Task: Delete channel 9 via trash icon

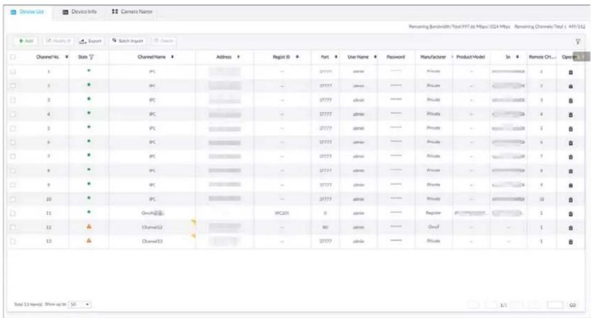Action: [x=570, y=185]
